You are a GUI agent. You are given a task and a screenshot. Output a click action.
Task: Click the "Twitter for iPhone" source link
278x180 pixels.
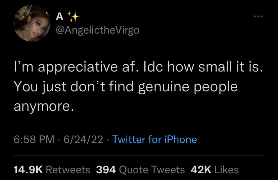click(x=154, y=139)
